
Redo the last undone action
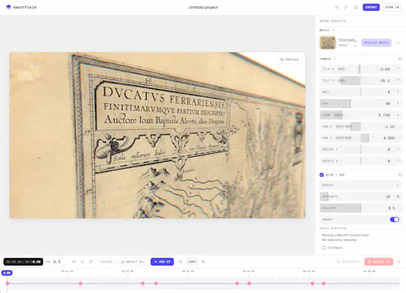pos(346,7)
